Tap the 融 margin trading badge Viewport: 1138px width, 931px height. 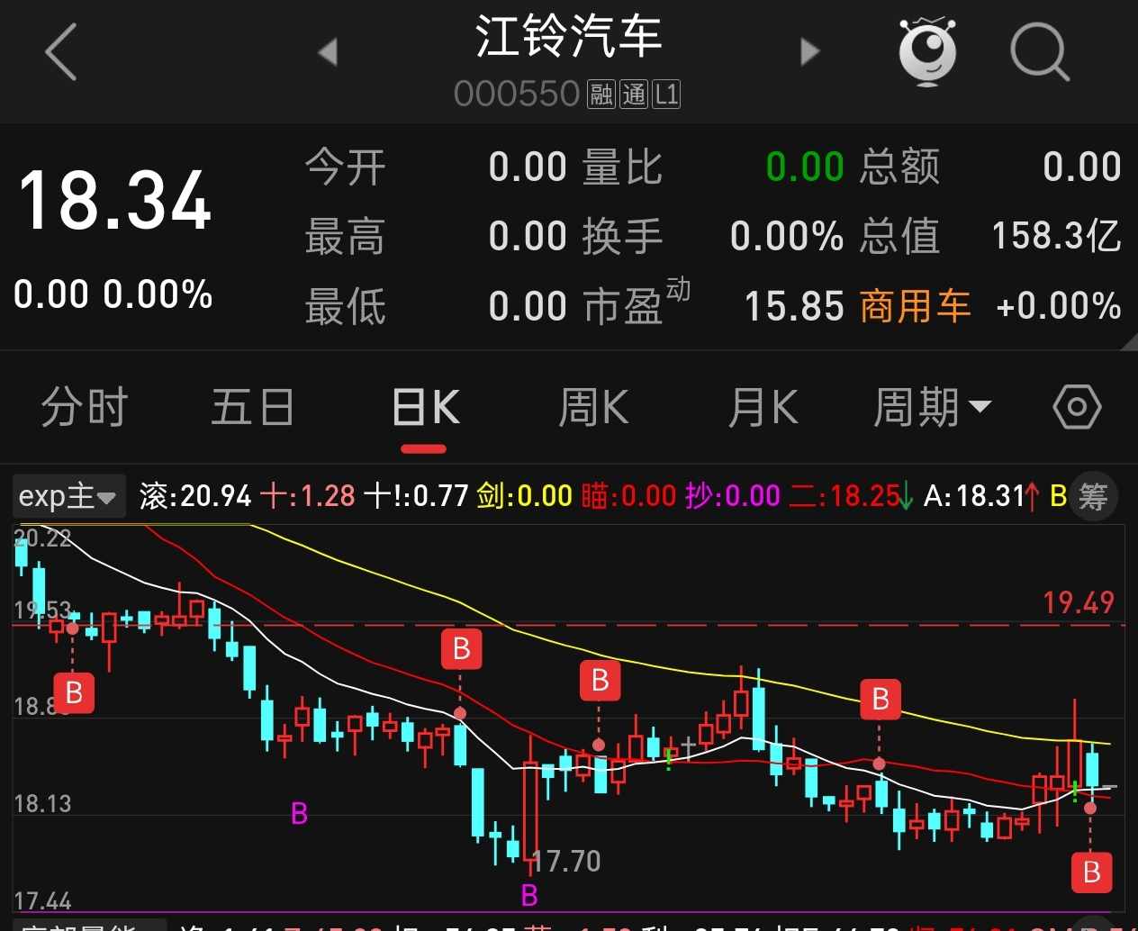coord(601,94)
